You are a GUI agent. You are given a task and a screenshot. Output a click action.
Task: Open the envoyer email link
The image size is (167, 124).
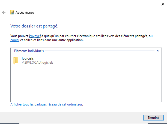[x=35, y=36]
